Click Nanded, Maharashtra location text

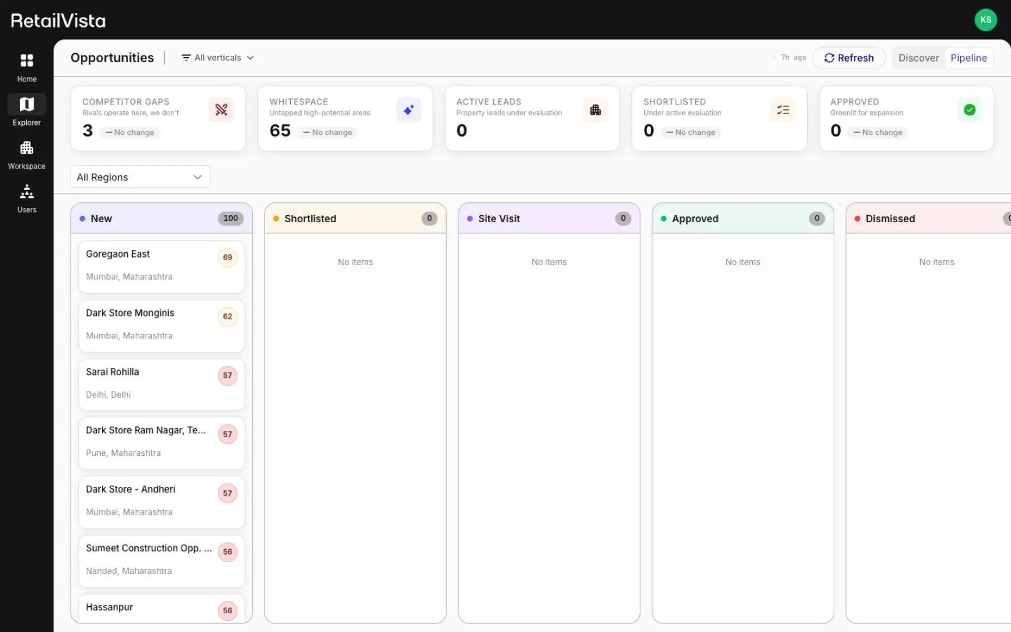[129, 571]
